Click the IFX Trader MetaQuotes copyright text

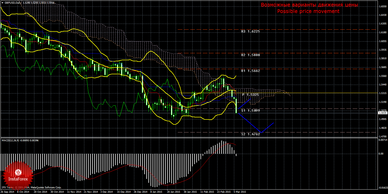pos(31,187)
